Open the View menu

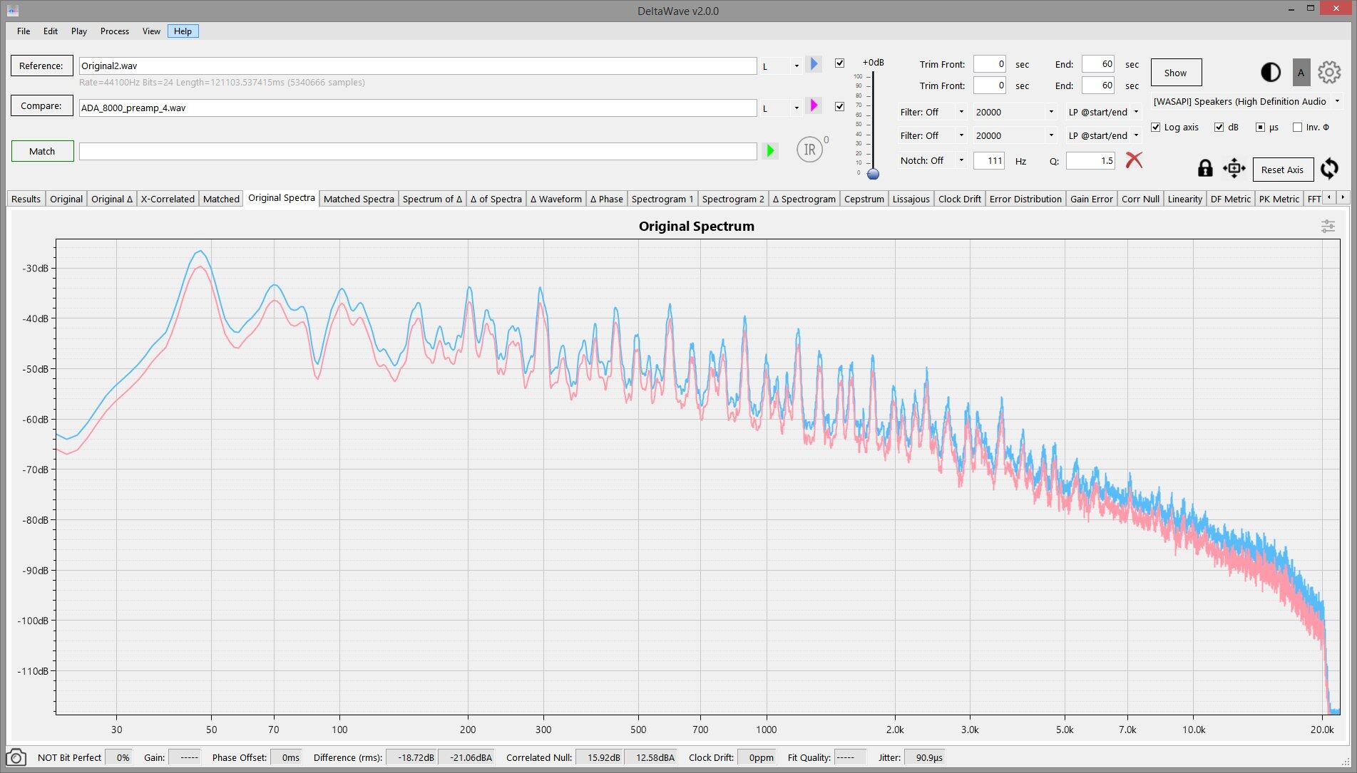pos(151,31)
